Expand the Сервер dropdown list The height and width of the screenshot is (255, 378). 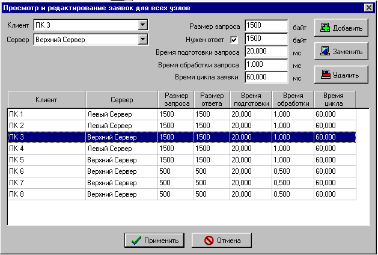pos(142,39)
